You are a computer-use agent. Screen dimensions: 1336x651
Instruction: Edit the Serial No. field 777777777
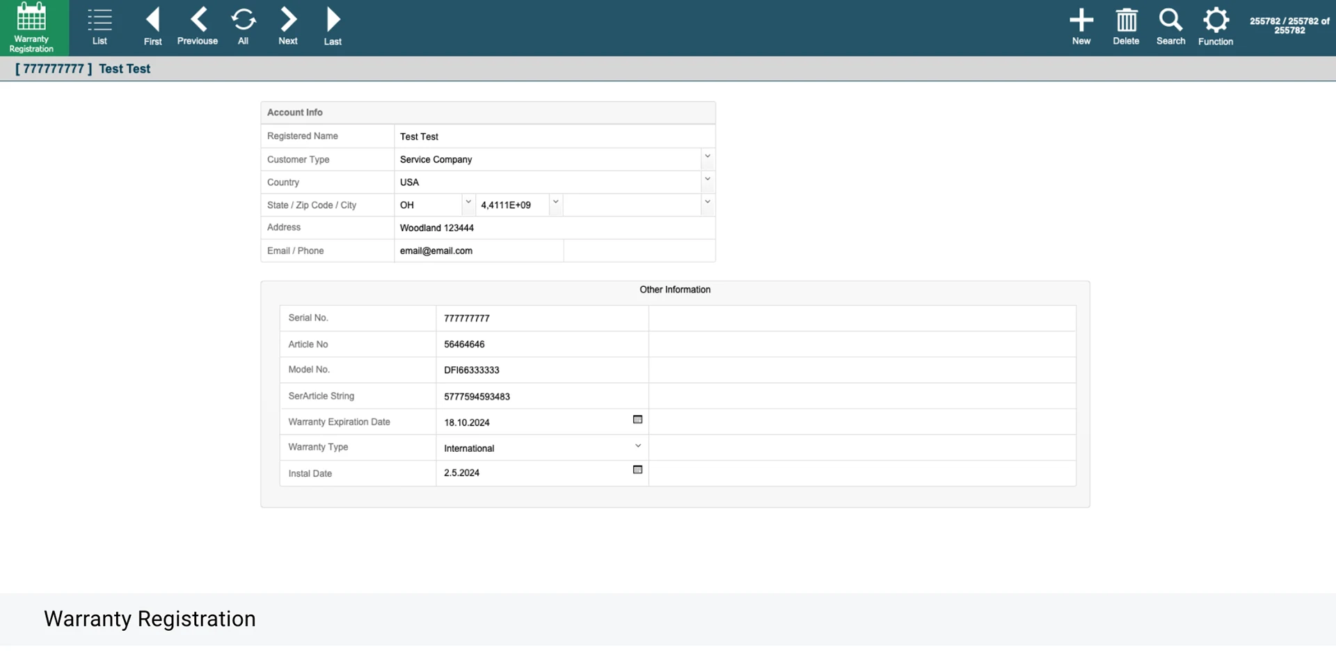(x=542, y=318)
